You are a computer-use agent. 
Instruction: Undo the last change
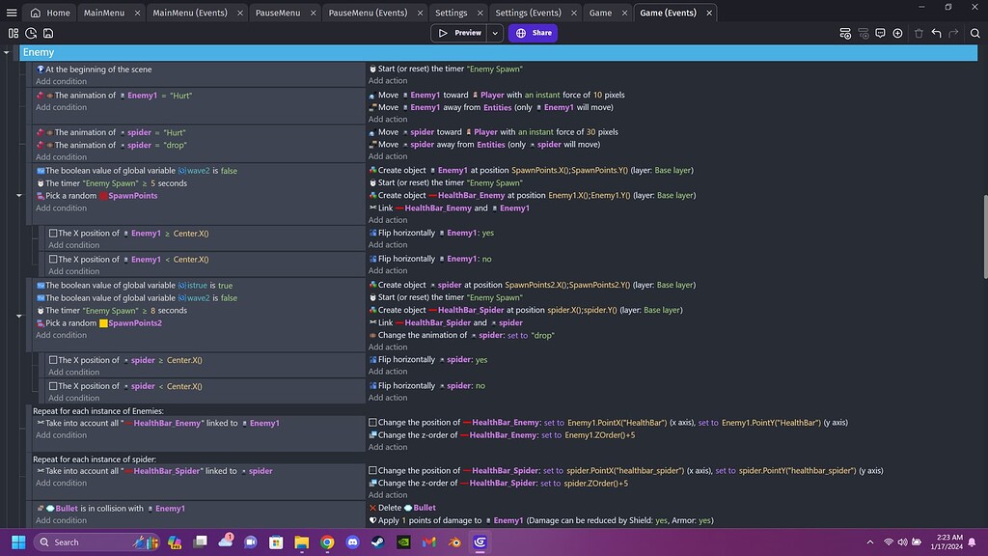(936, 33)
